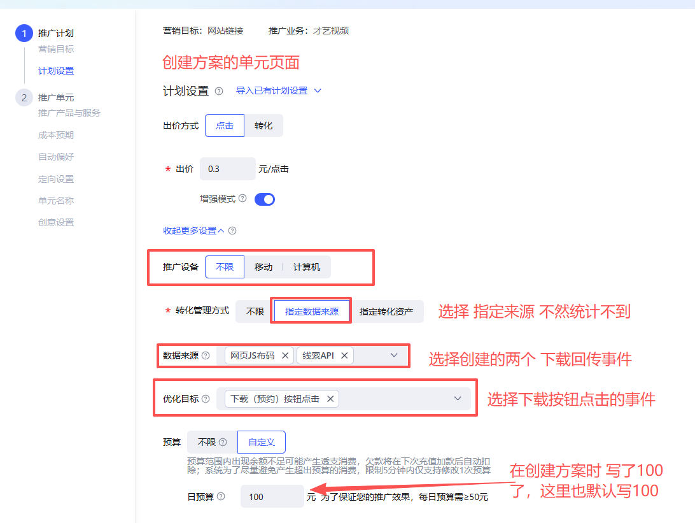The image size is (695, 523).
Task: Remove the 线索API tag
Action: click(344, 355)
